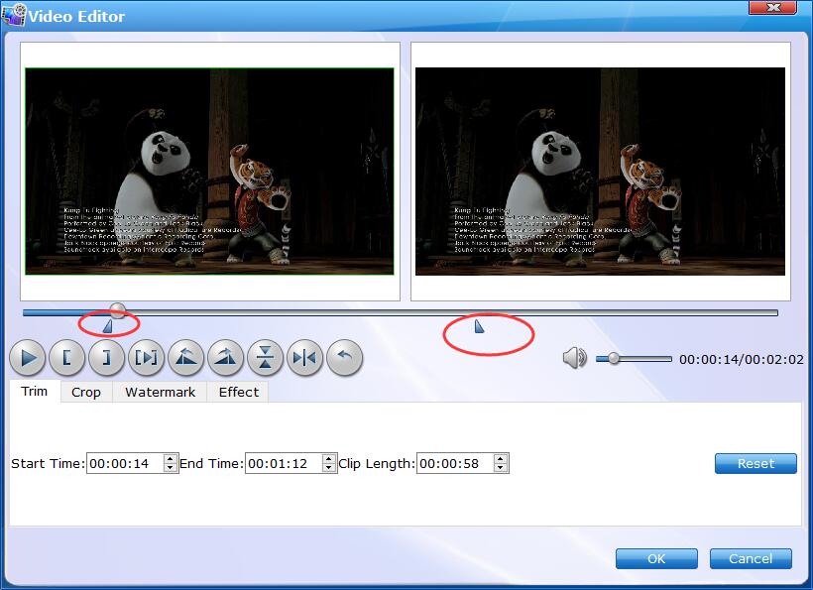Rotate video clockwise button
This screenshot has width=813, height=590.
225,358
